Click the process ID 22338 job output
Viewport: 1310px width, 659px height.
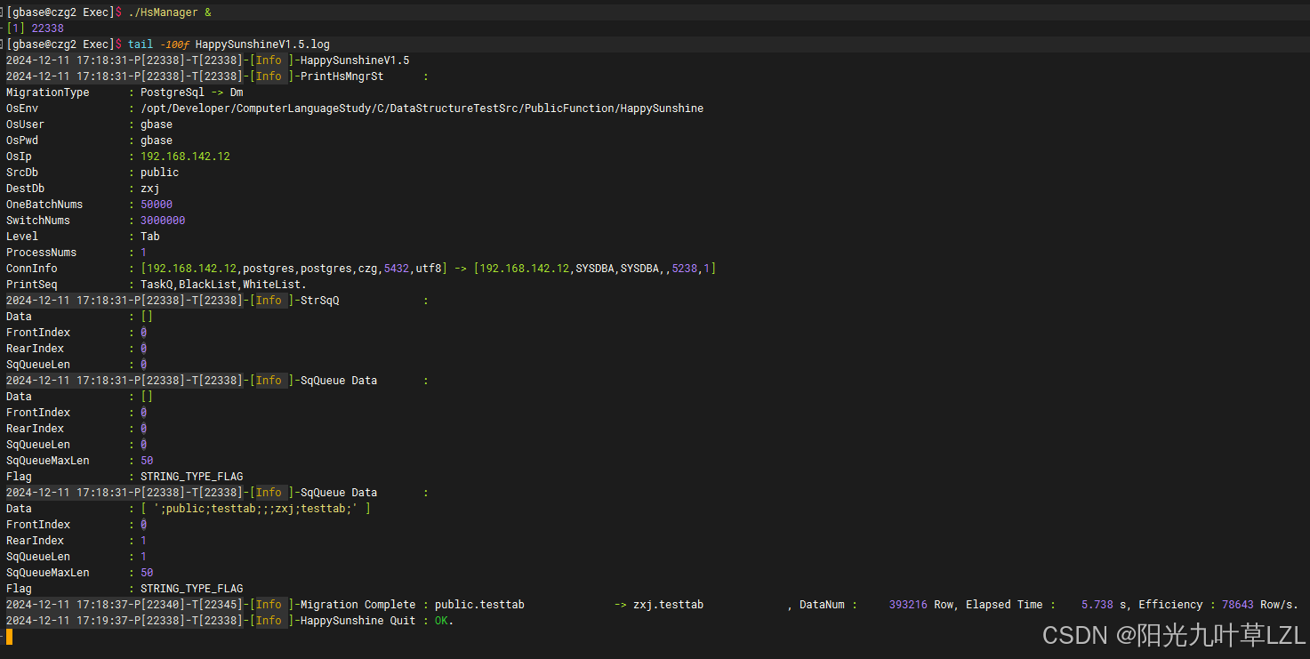click(x=47, y=28)
